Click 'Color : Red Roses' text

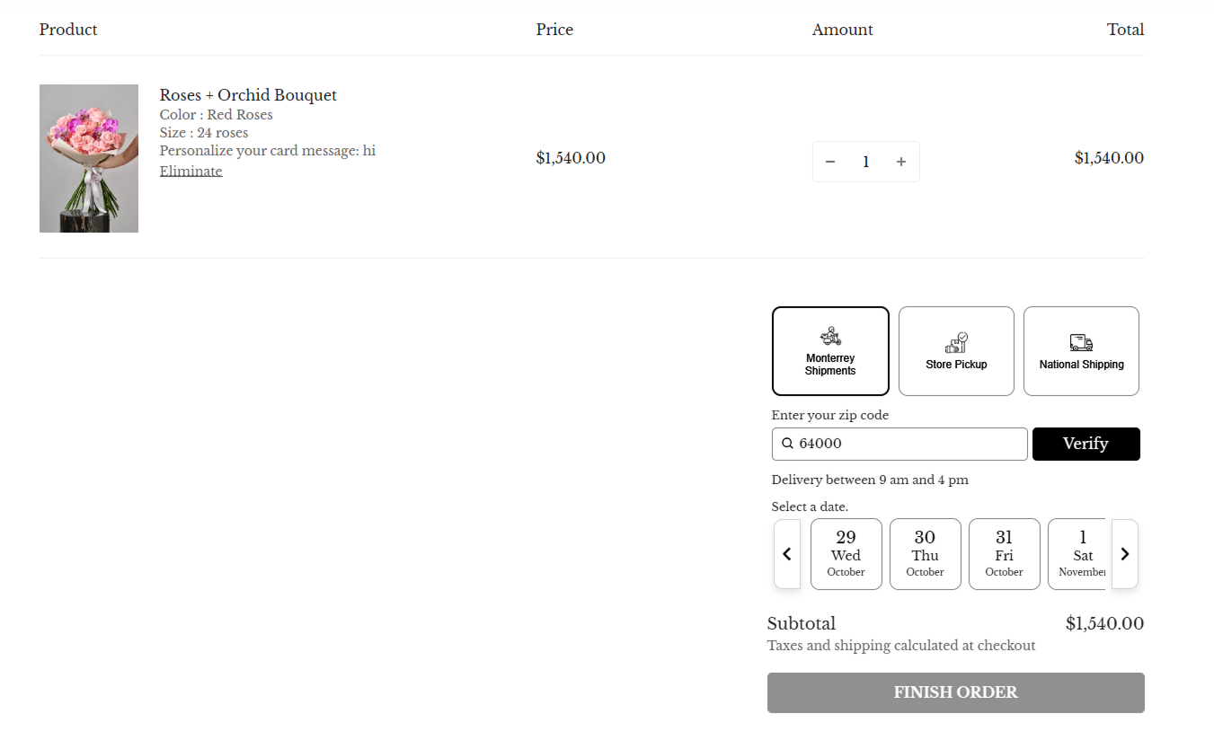click(217, 115)
